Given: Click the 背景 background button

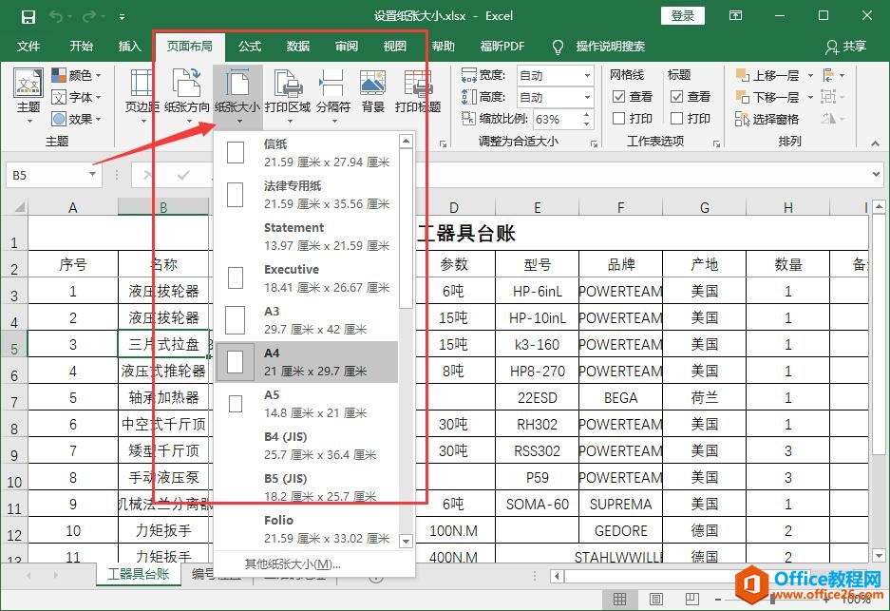Looking at the screenshot, I should [373, 92].
